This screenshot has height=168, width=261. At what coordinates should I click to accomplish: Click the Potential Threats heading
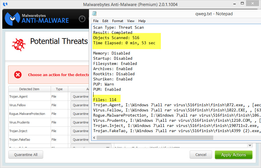coord(59,41)
